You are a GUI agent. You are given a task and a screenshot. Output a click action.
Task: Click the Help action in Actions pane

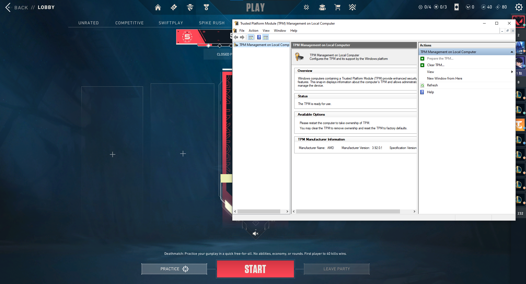[x=430, y=92]
